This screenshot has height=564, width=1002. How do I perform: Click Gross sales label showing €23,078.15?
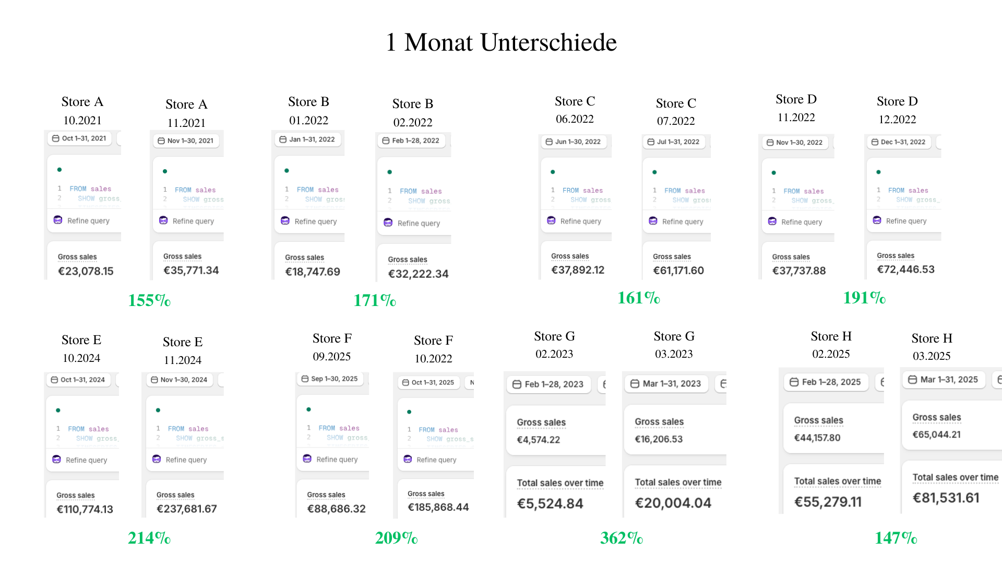coord(77,257)
